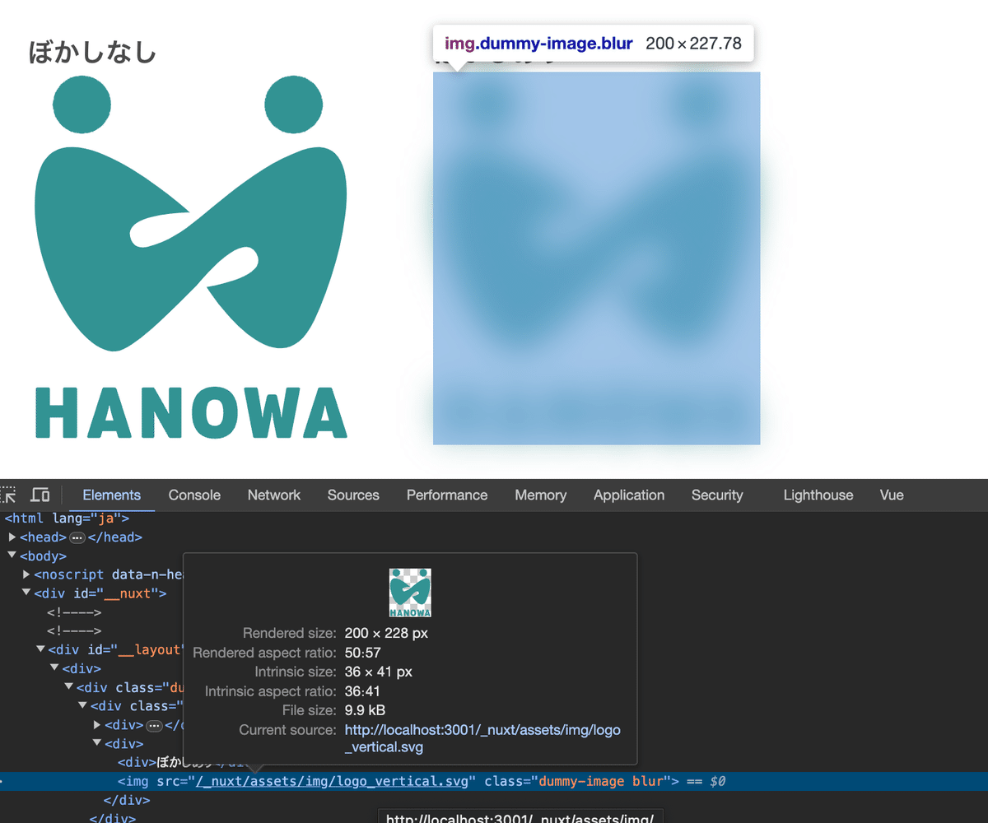This screenshot has height=823, width=988.
Task: Click the first comment node <!---->
Action: point(74,612)
